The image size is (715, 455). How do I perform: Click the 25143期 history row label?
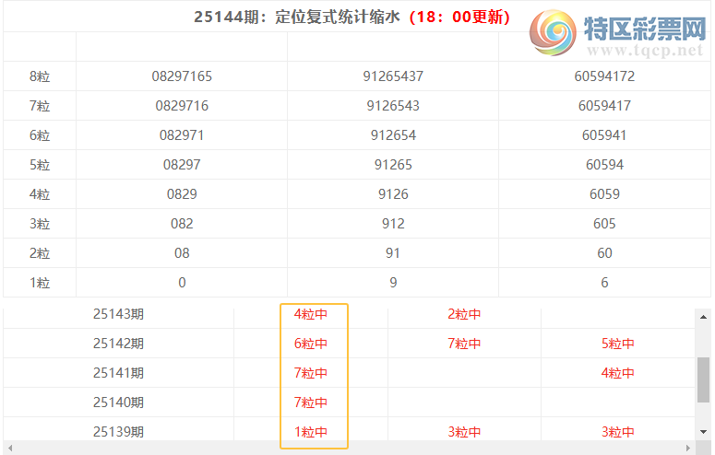click(118, 314)
